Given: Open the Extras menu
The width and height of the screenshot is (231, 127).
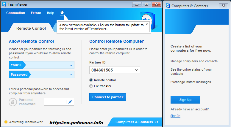Looking at the screenshot, I should point(36,13).
